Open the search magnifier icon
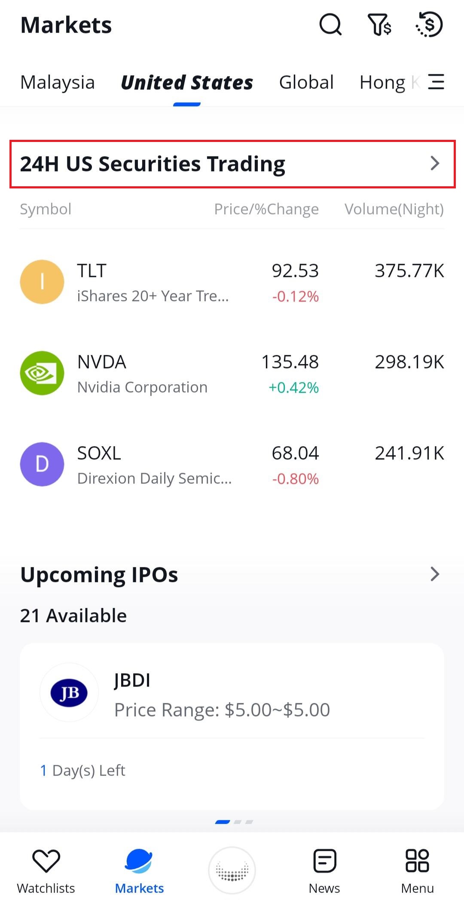 [330, 25]
